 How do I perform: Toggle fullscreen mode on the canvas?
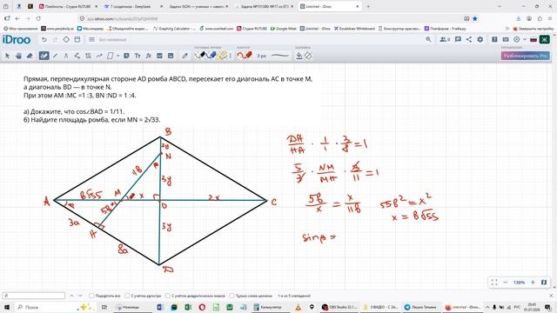(494, 283)
